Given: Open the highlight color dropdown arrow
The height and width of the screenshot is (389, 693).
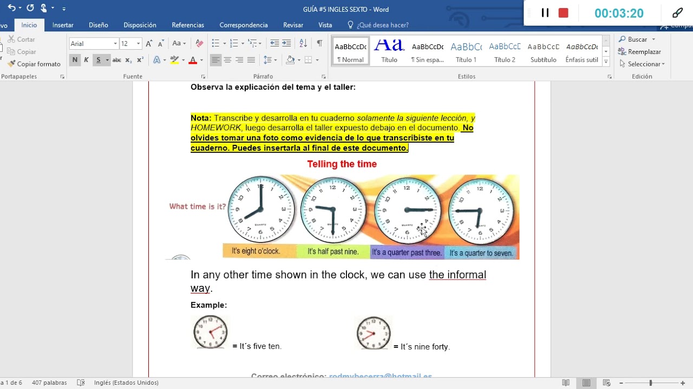Looking at the screenshot, I should pos(183,60).
